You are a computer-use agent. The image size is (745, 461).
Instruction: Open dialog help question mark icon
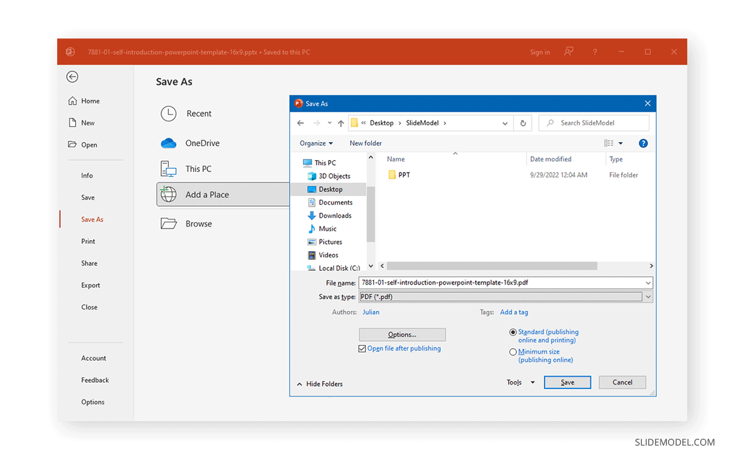pos(643,143)
